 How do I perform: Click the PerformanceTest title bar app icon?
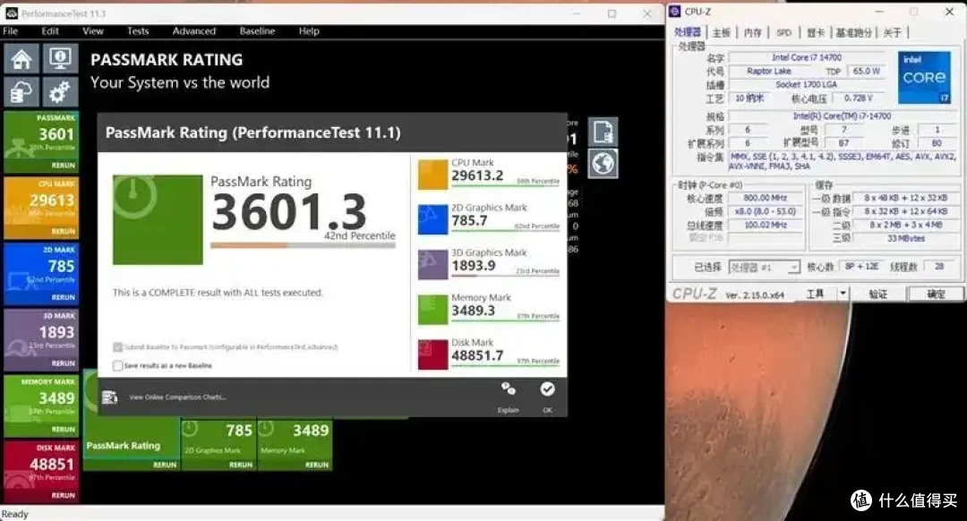pyautogui.click(x=12, y=13)
